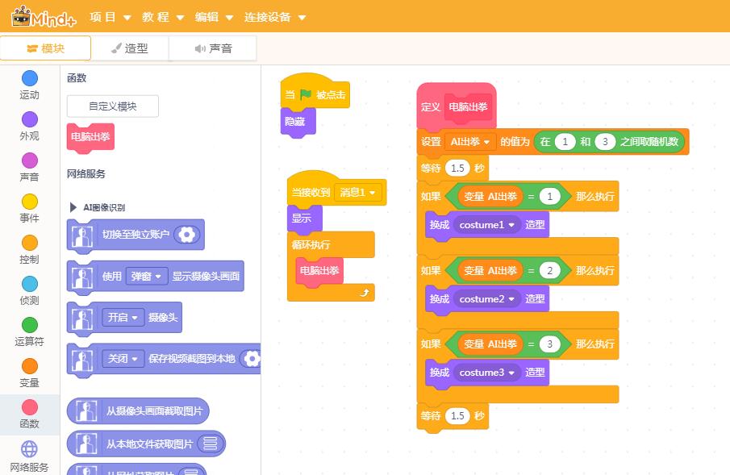Switch to the 造型 tab
This screenshot has width=730, height=475.
tap(130, 48)
